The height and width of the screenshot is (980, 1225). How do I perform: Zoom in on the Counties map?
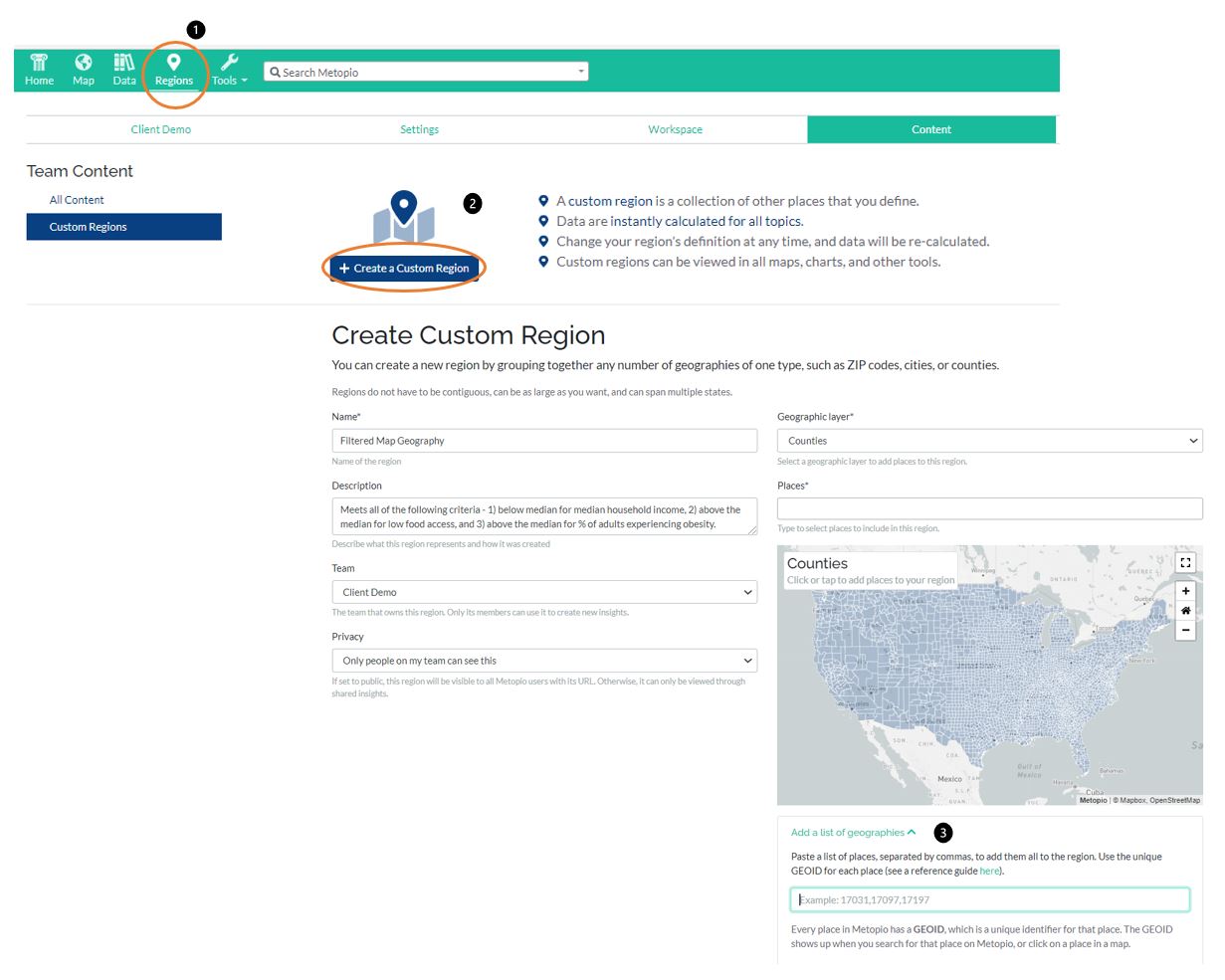click(x=1185, y=590)
